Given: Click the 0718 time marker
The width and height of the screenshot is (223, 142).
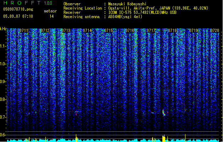Looking at the screenshot, I should coord(172,31).
